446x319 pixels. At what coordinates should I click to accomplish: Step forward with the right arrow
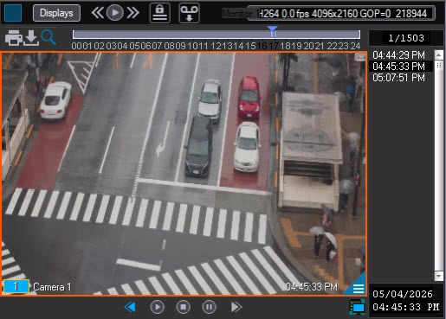point(236,307)
